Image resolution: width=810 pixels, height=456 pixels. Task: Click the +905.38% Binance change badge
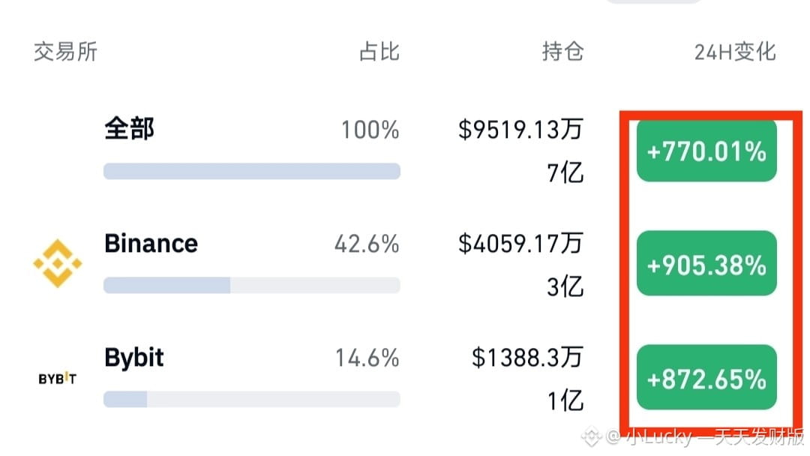point(706,264)
